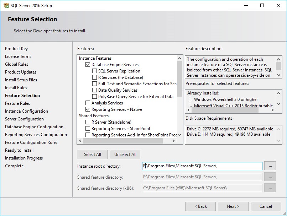Minimize the SQL Server Setup window

point(246,5)
